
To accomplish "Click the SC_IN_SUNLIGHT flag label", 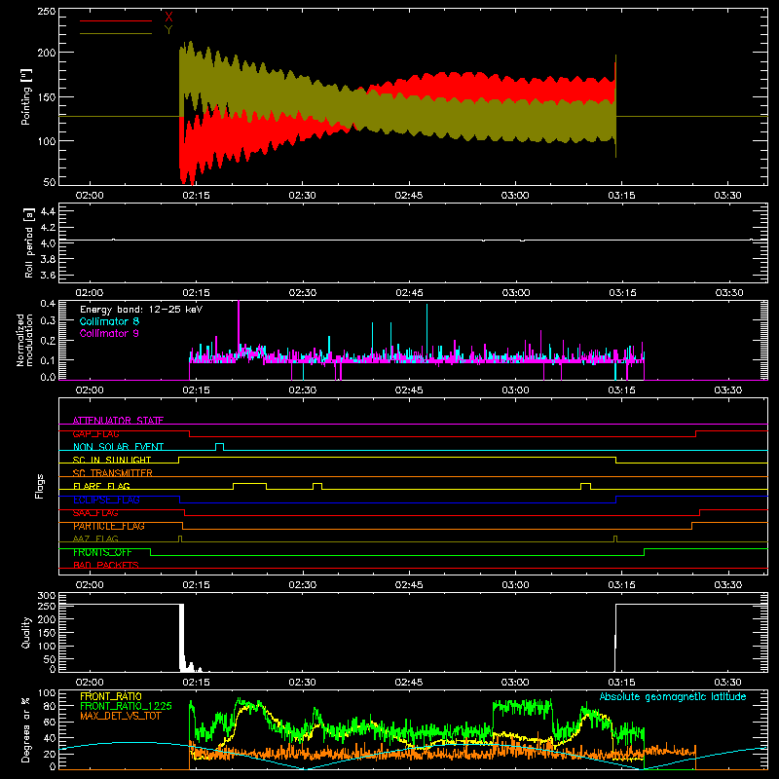I will pos(112,460).
